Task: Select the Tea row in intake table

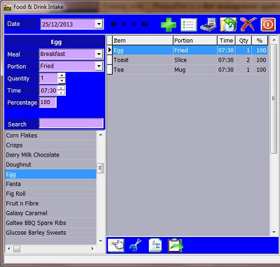Action: coord(190,70)
